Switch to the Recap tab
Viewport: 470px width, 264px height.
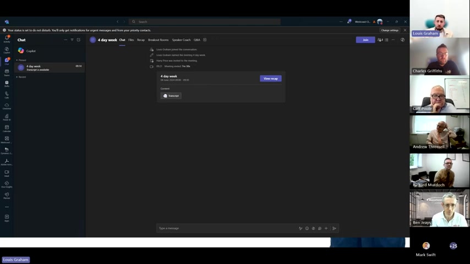point(141,40)
